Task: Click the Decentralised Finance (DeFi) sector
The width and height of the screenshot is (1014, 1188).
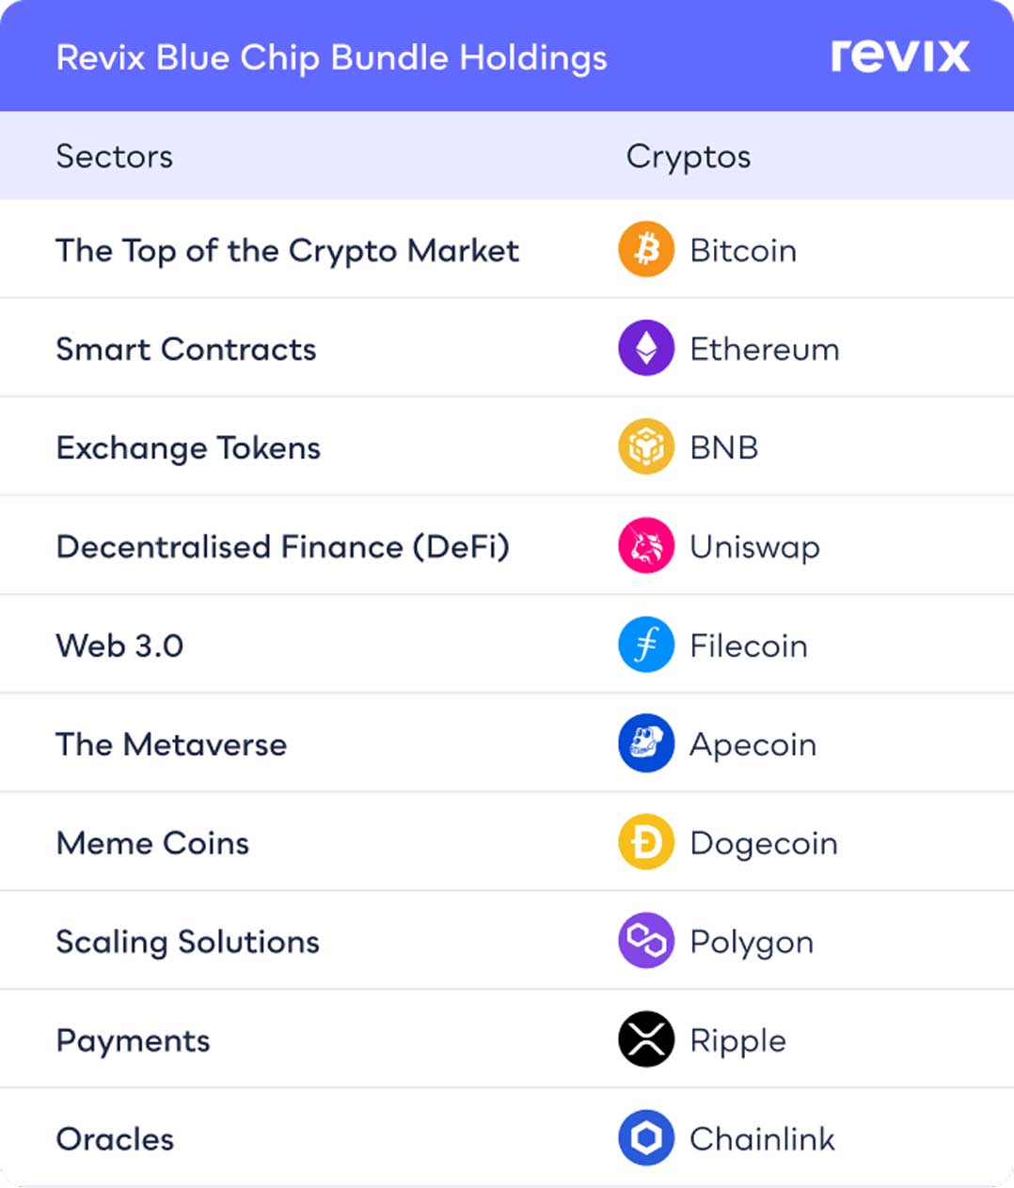Action: click(x=283, y=547)
